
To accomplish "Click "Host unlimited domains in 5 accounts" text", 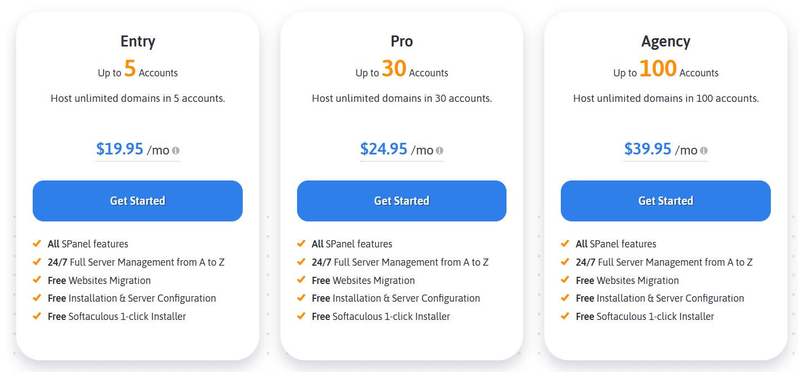I will [137, 98].
